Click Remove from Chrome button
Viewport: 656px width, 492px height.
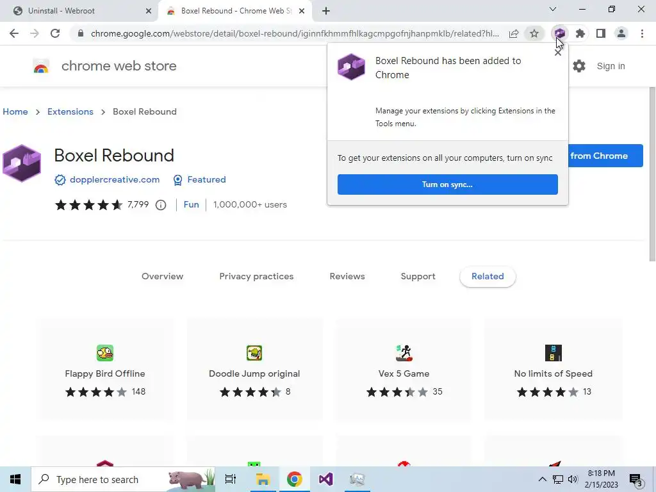(605, 156)
